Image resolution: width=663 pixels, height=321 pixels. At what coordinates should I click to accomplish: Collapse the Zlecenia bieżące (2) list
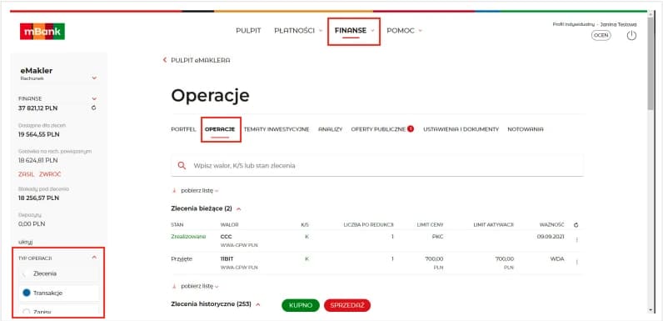(238, 208)
